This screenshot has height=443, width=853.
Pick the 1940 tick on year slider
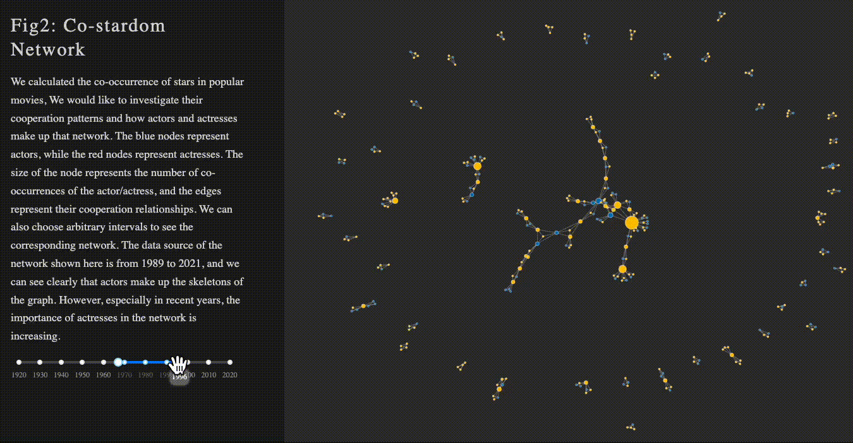(x=61, y=362)
